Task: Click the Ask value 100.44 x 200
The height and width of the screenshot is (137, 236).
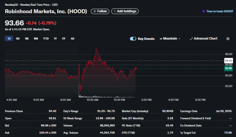Action: pyautogui.click(x=48, y=133)
